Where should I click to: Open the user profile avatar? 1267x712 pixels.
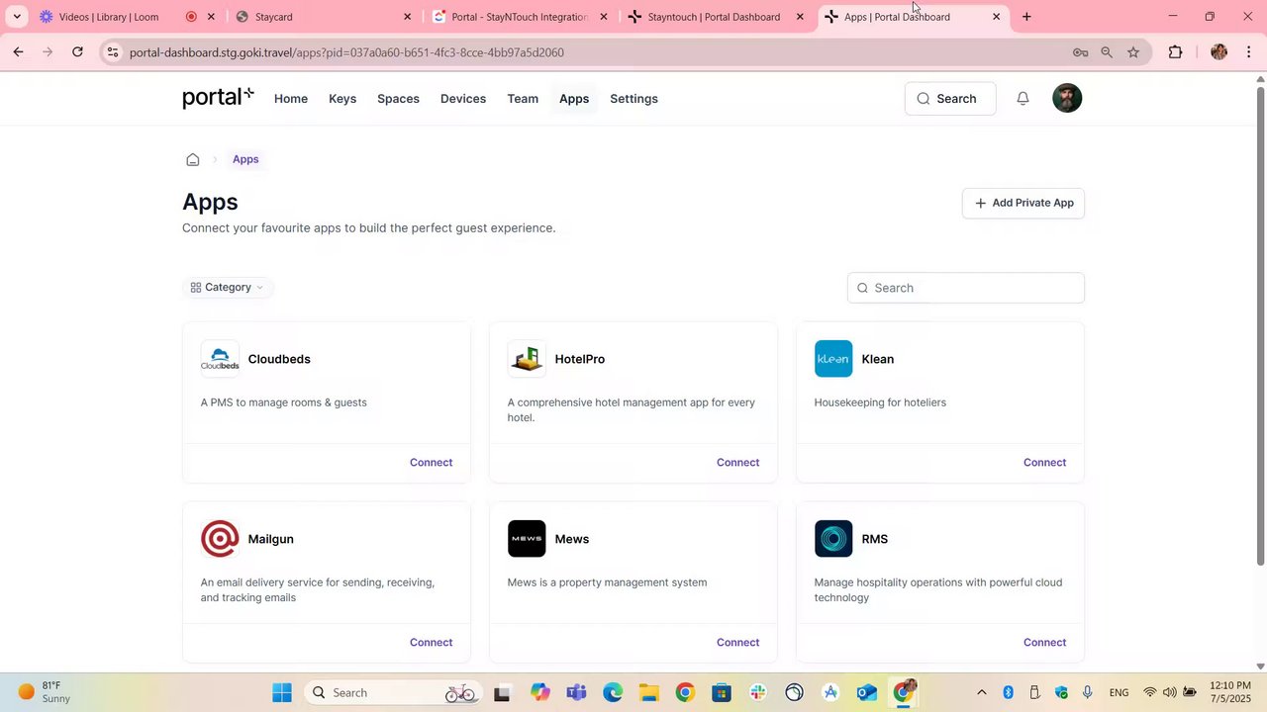coord(1067,98)
